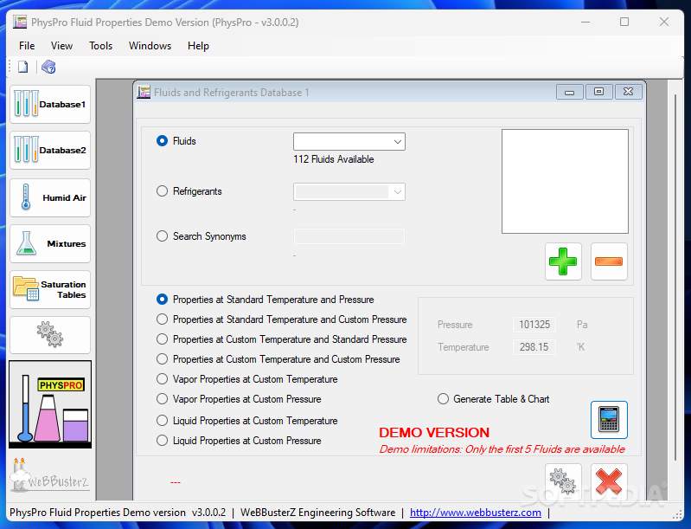Screen dimensions: 691x529
Task: Select Liquid Properties at Custom Pressure
Action: point(163,441)
